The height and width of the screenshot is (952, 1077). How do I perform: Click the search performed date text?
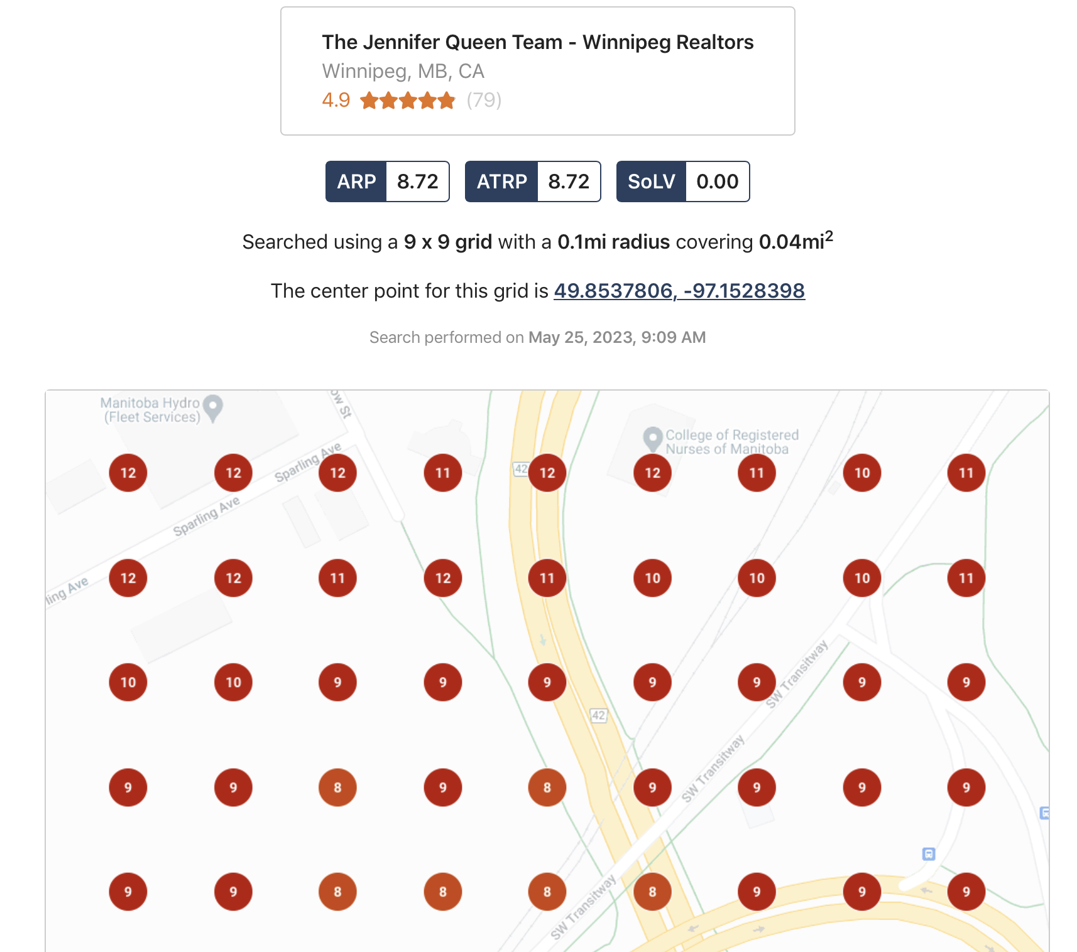tap(537, 337)
